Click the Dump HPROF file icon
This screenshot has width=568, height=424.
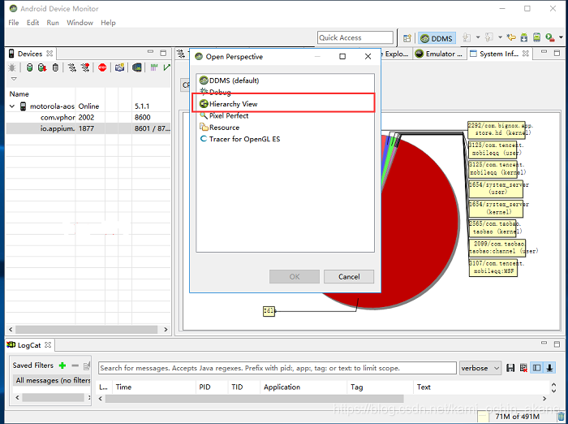(x=42, y=67)
